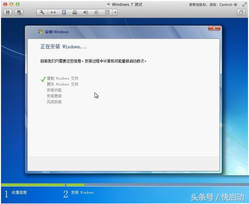This screenshot has height=204, width=249.
Task: Click the yellow minimize window button
Action: [11, 4]
